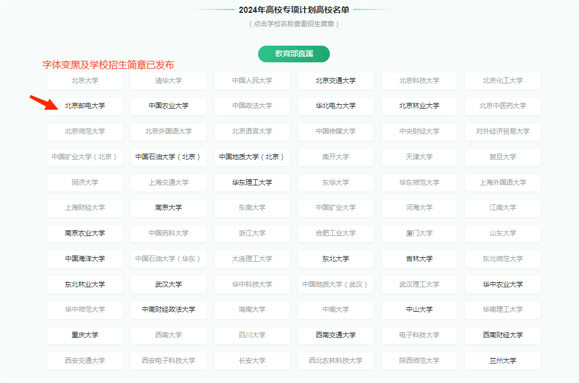Open 华东理工大学 brochure
This screenshot has height=383, width=579.
pos(252,183)
